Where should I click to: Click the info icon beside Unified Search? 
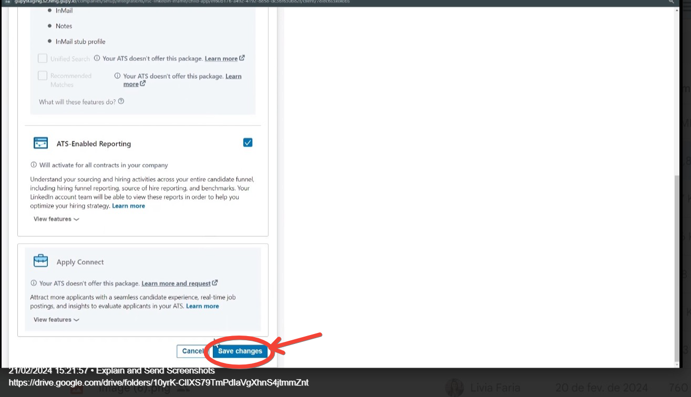click(x=96, y=58)
